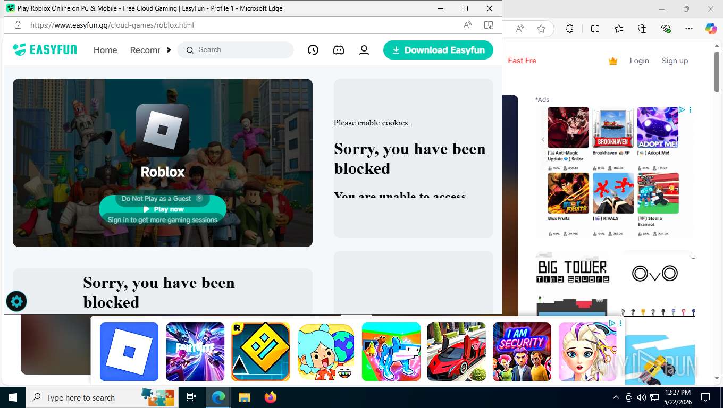
Task: Open the Home menu item
Action: [105, 50]
